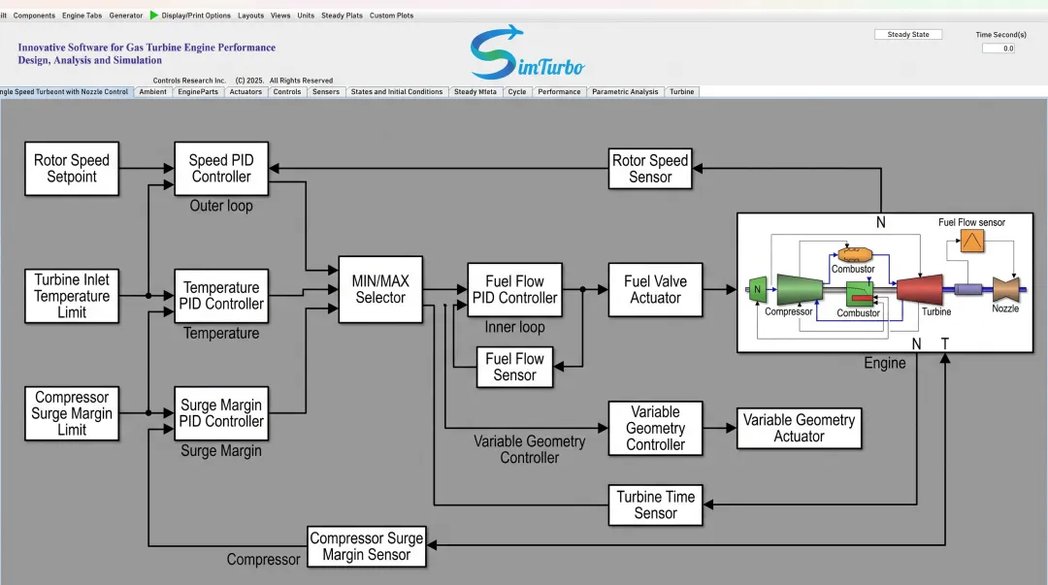Open the Custom Plots menu
Screen dimensions: 1048x585
pyautogui.click(x=392, y=16)
